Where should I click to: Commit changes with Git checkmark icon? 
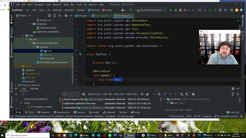click(210, 10)
